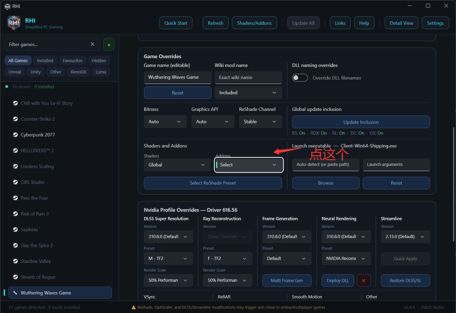Click Steam icon beside OBS Studio
The image size is (456, 313).
click(15, 182)
